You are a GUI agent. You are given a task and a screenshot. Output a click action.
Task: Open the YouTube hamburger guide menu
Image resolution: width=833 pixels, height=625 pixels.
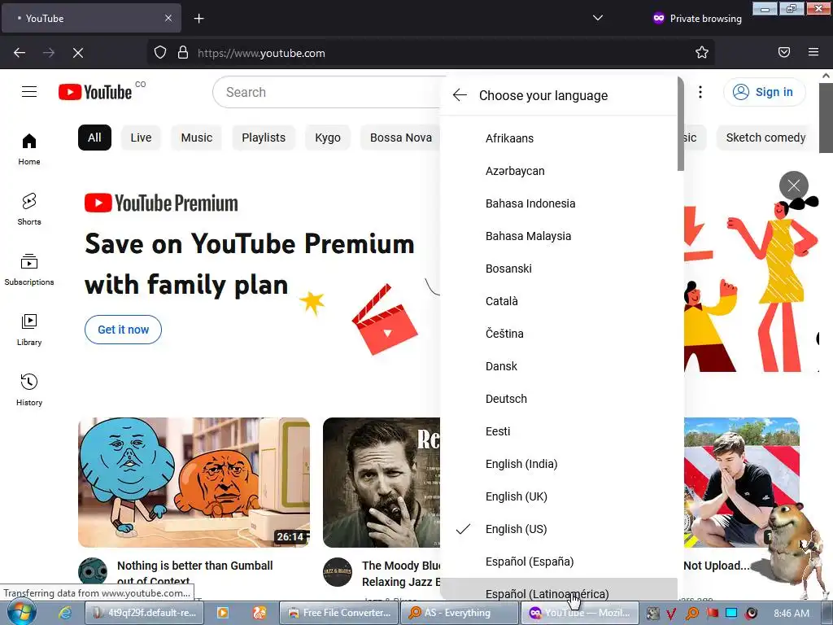click(x=29, y=92)
